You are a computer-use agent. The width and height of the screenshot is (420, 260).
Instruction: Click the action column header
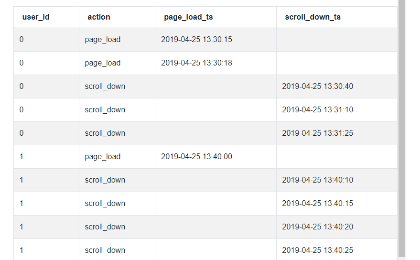99,17
